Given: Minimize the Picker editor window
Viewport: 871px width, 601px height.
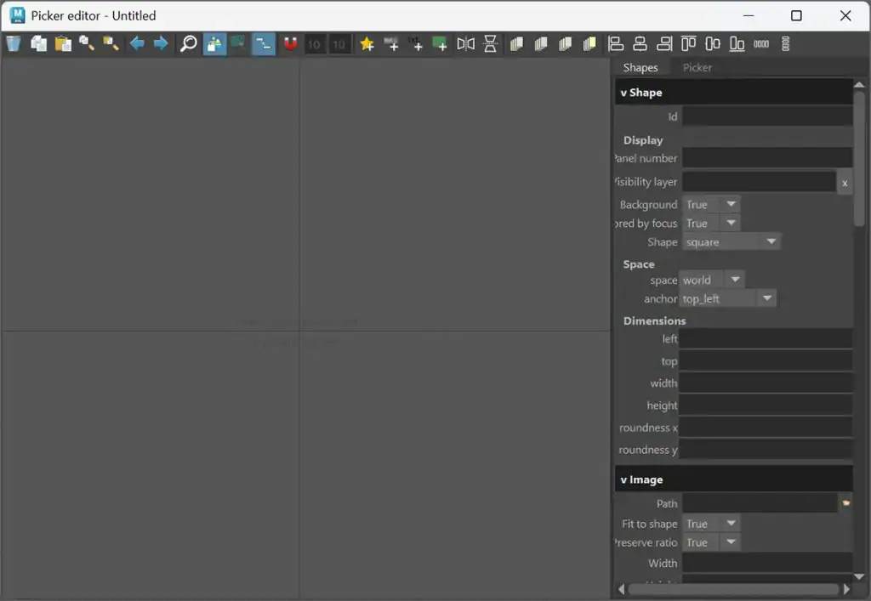Looking at the screenshot, I should point(749,15).
